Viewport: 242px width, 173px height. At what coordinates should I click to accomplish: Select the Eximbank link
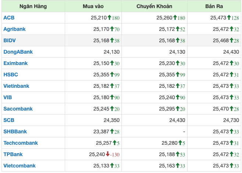coord(15,63)
